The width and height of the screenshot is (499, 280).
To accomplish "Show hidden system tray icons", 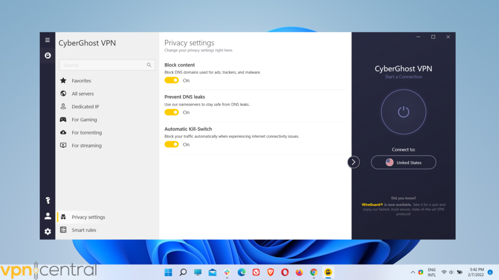I will (413, 272).
